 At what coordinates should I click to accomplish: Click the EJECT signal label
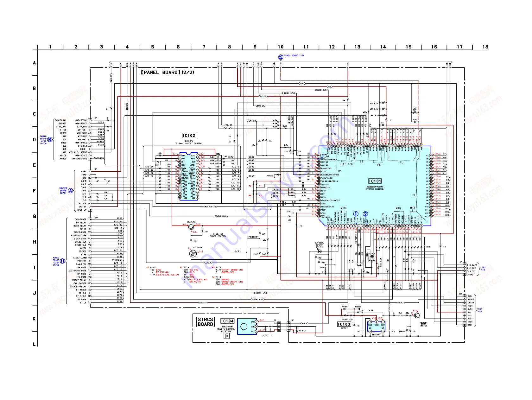208,263
